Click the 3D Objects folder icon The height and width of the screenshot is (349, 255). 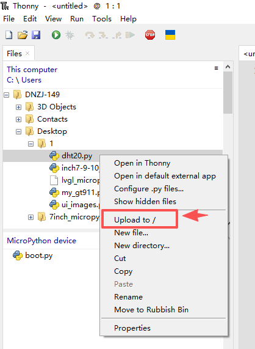tap(29, 107)
